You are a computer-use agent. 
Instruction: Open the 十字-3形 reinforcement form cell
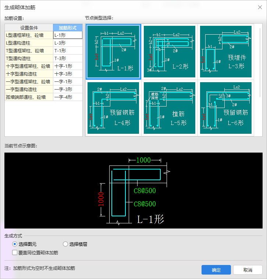tap(68, 74)
